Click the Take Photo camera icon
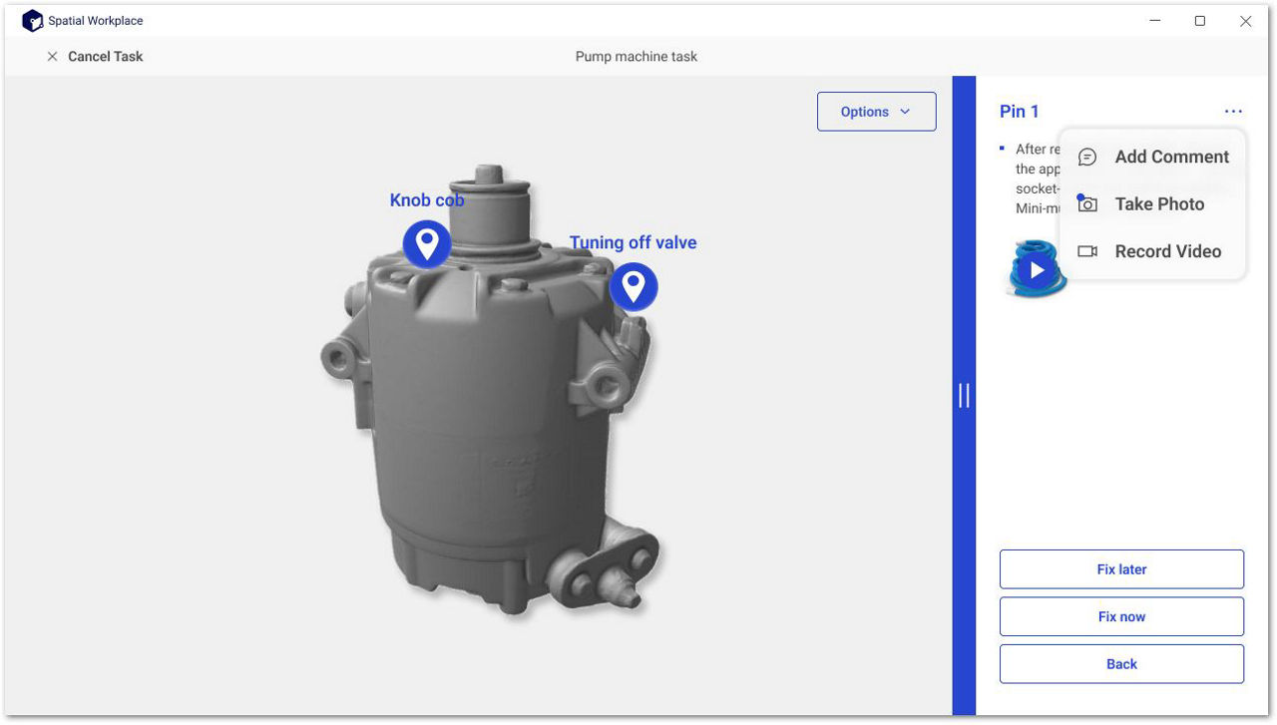This screenshot has height=725, width=1277. [1087, 204]
